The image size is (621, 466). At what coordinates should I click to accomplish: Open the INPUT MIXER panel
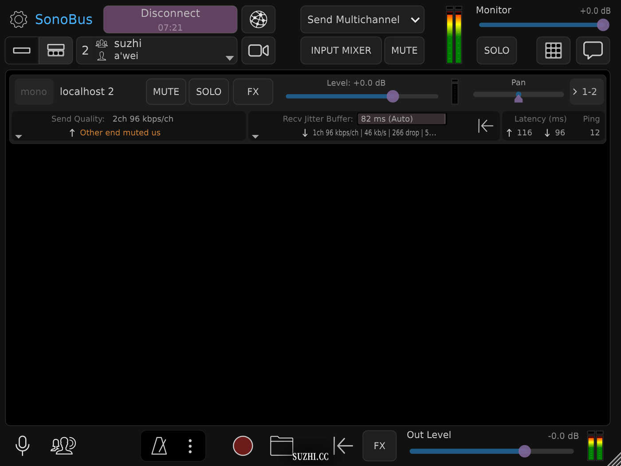point(341,51)
